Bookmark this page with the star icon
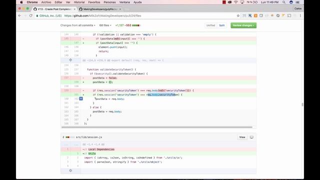Viewport: 320px width, 180px height. click(238, 15)
